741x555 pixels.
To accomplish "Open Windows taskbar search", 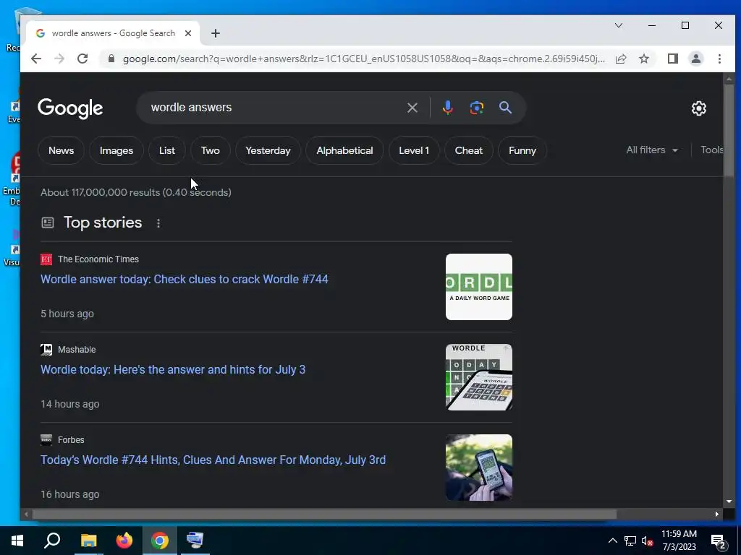I will 52,541.
